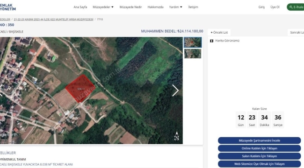Image resolution: width=304 pixels, height=168 pixels.
Task: Click Müzayede Şartnamesini İncele button
Action: point(259,140)
